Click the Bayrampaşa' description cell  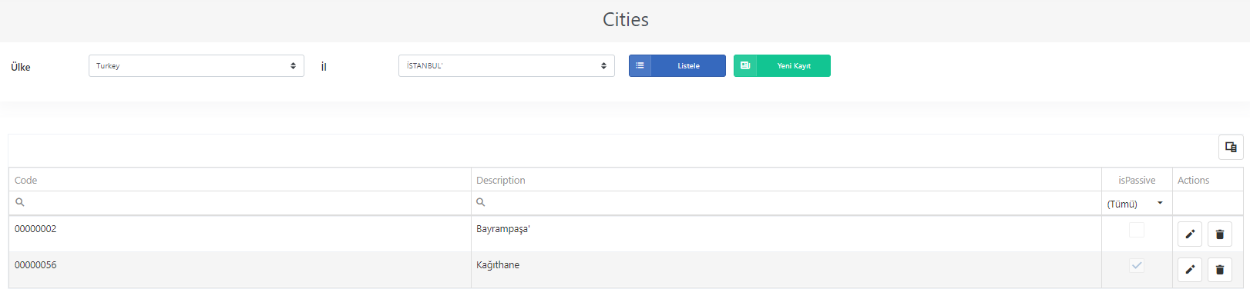point(786,234)
